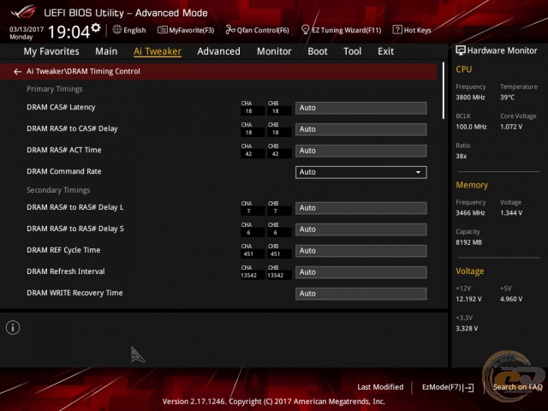Select DRAM Command Rate label
The height and width of the screenshot is (411, 548).
64,171
